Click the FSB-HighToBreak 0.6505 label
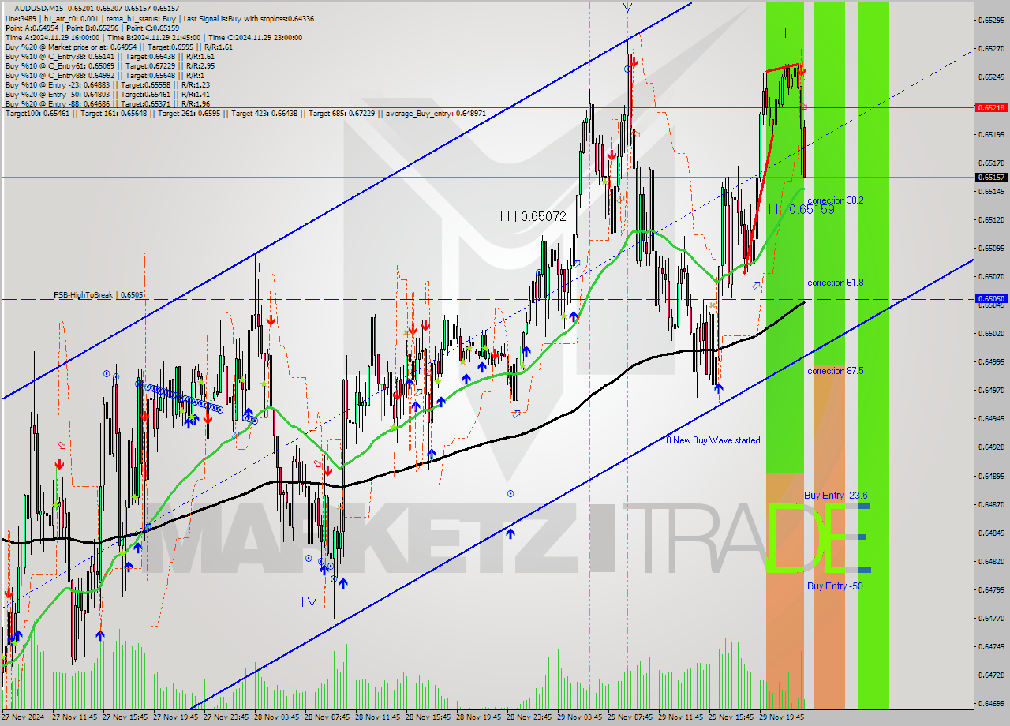 pyautogui.click(x=99, y=295)
